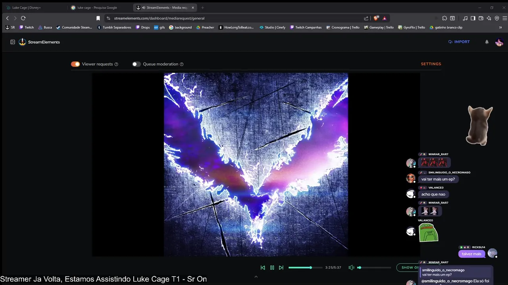The height and width of the screenshot is (285, 508).
Task: View site information icon in address bar
Action: tap(108, 18)
